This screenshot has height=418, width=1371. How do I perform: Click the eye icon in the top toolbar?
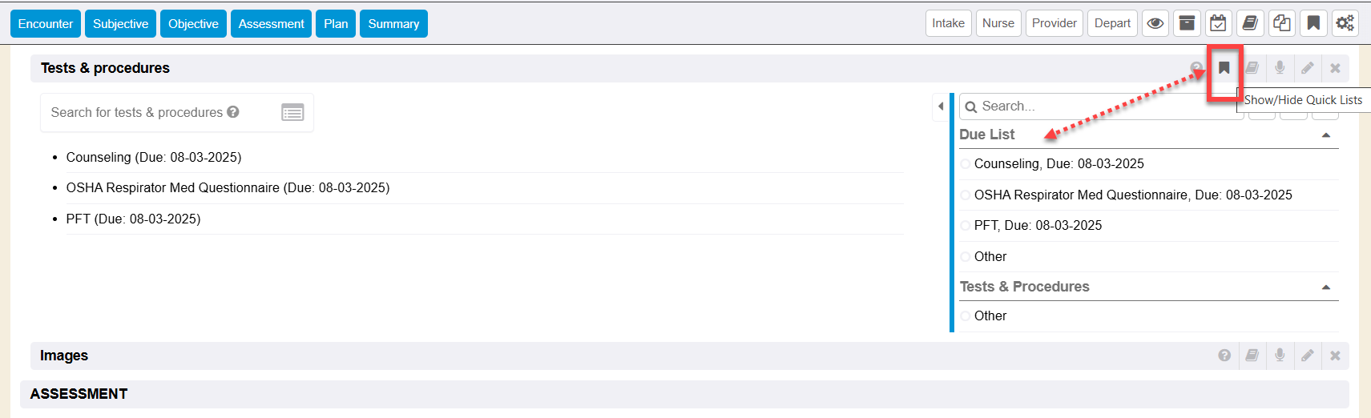click(1155, 23)
